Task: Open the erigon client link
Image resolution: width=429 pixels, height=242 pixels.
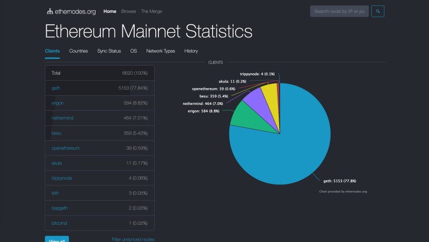Action: tap(57, 103)
